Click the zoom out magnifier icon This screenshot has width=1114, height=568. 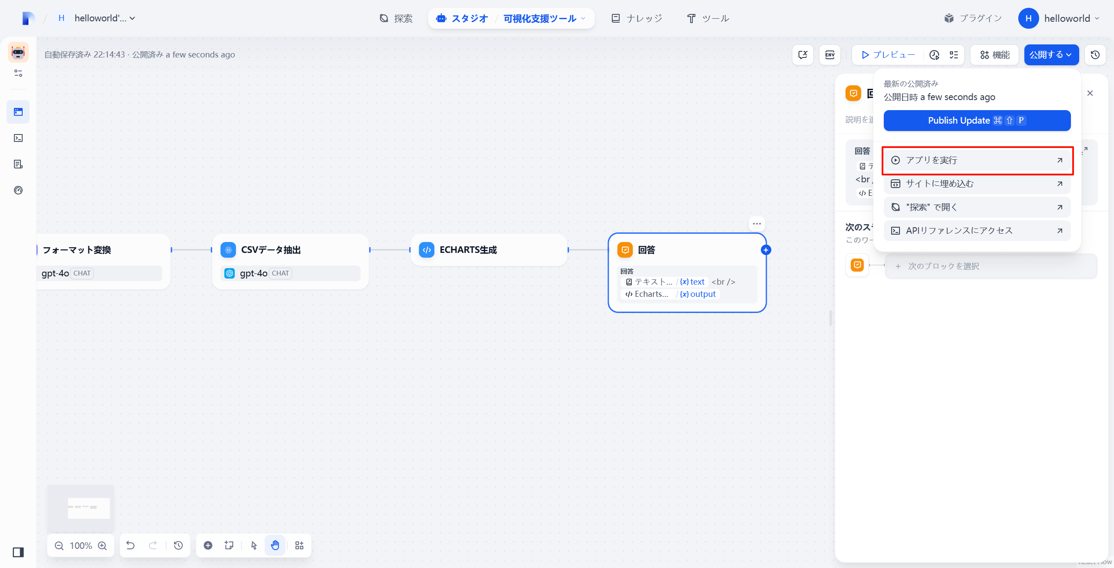[x=59, y=546]
